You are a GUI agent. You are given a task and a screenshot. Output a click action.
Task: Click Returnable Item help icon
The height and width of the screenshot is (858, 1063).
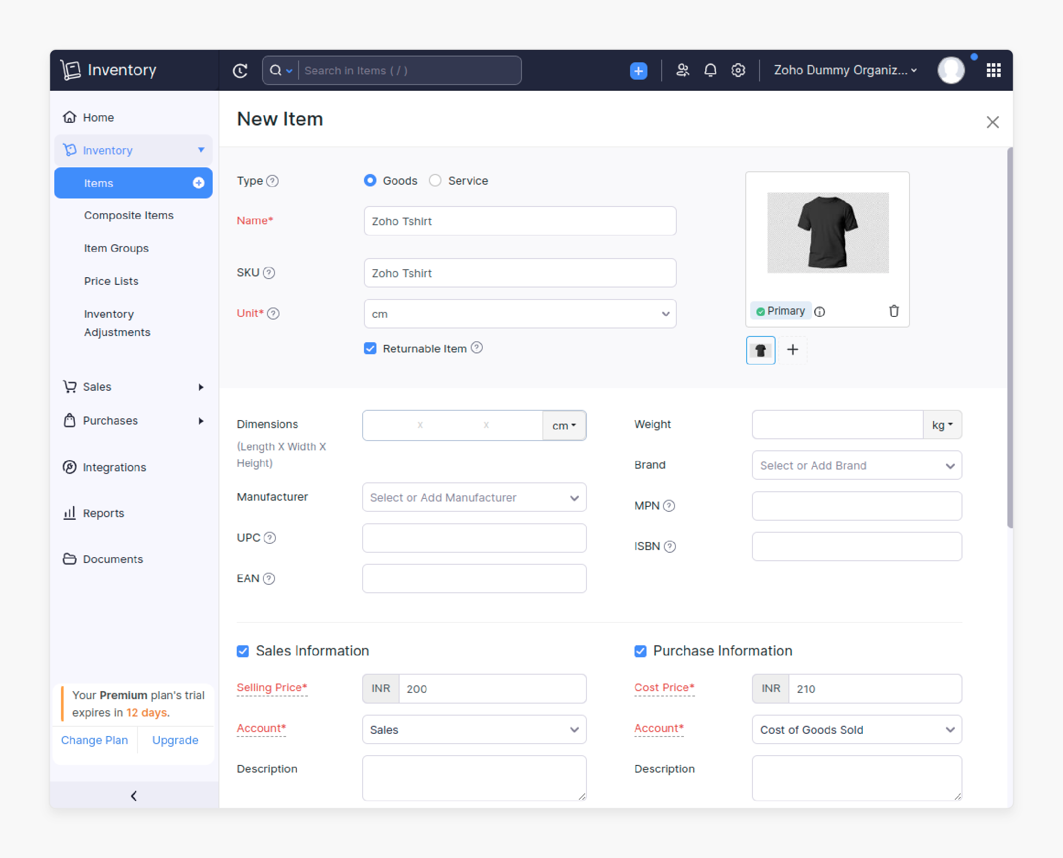pyautogui.click(x=477, y=348)
